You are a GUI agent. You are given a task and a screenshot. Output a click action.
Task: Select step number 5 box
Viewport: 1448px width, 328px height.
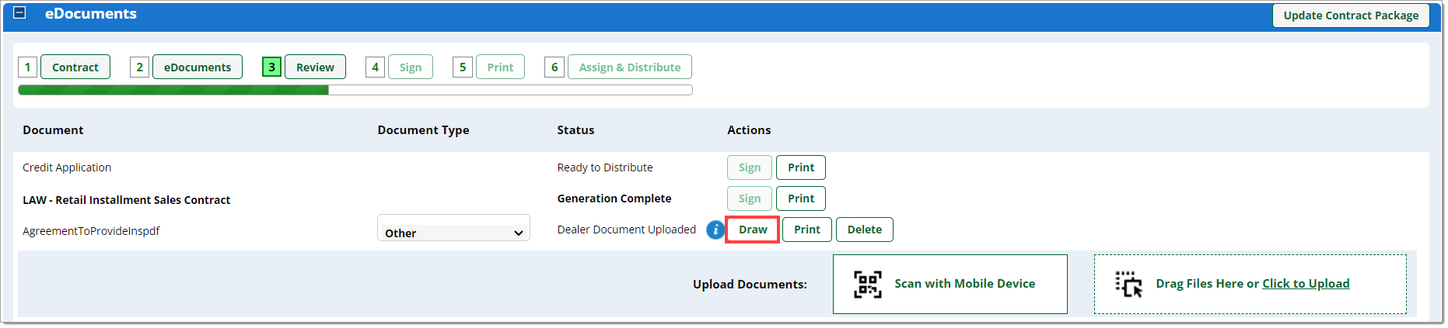pyautogui.click(x=463, y=67)
